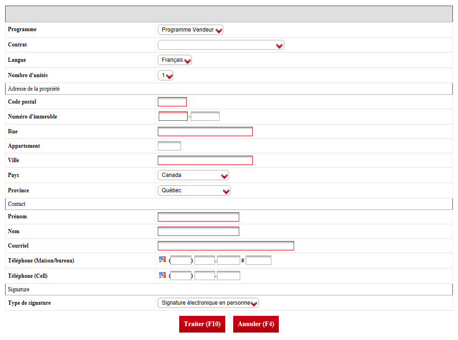The image size is (458, 340).
Task: Expand the empty Contrat dropdown
Action: (x=221, y=45)
